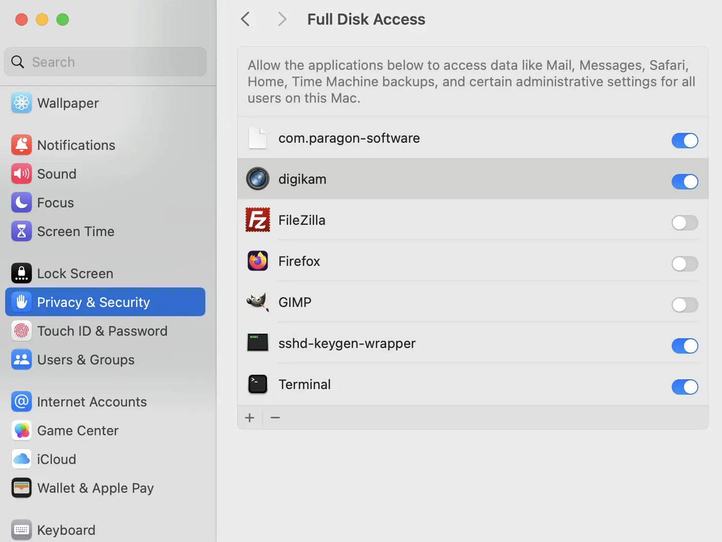Enable Full Disk Access for FileZilla
This screenshot has width=722, height=542.
(x=685, y=223)
